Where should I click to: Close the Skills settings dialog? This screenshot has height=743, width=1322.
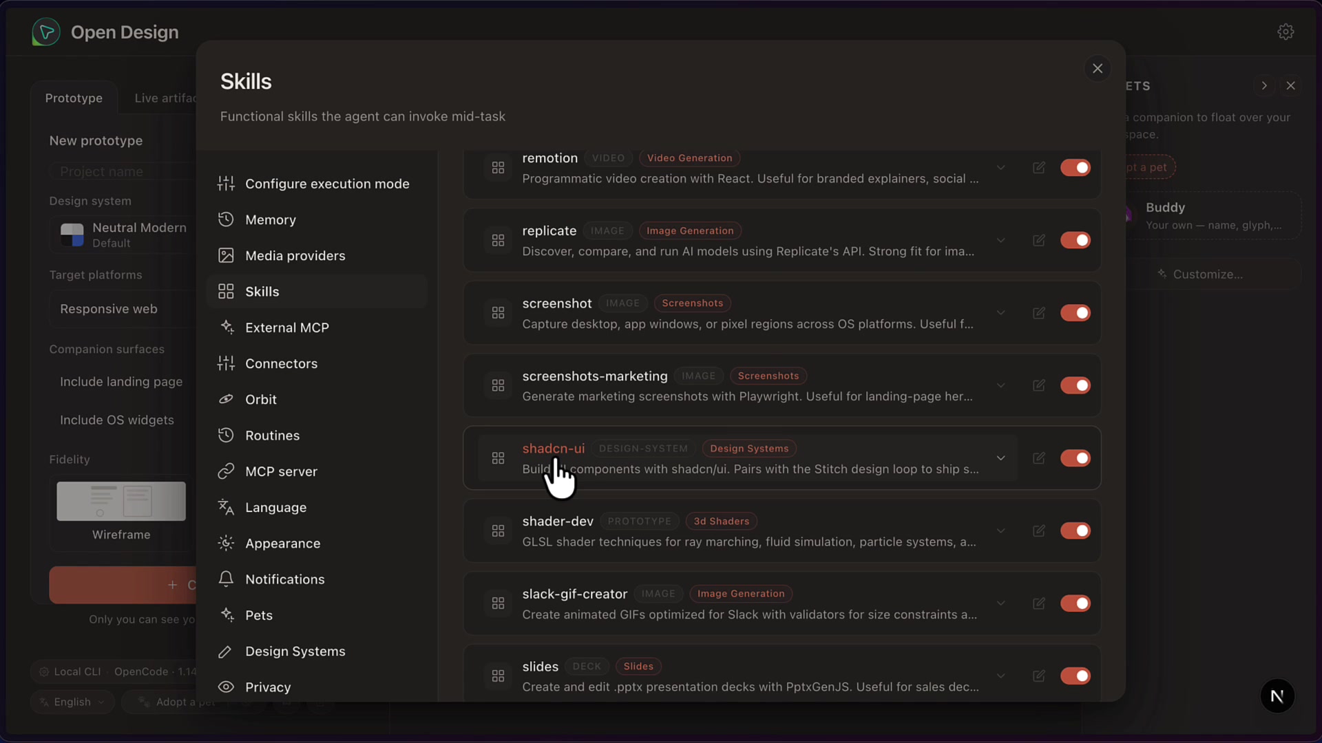1098,68
